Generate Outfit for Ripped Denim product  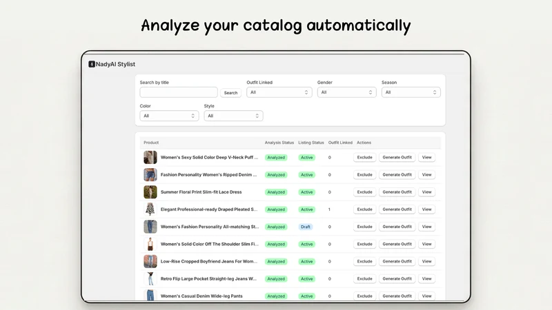click(397, 175)
